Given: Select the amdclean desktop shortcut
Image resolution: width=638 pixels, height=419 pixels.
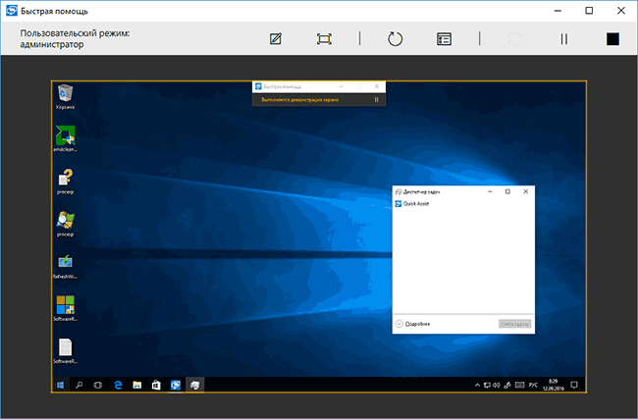Looking at the screenshot, I should pos(65,139).
